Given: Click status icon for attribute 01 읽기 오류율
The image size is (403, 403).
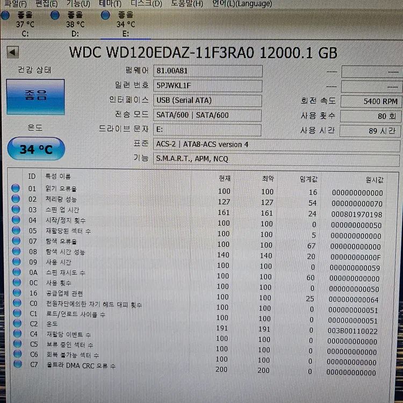Looking at the screenshot, I should (x=16, y=188).
